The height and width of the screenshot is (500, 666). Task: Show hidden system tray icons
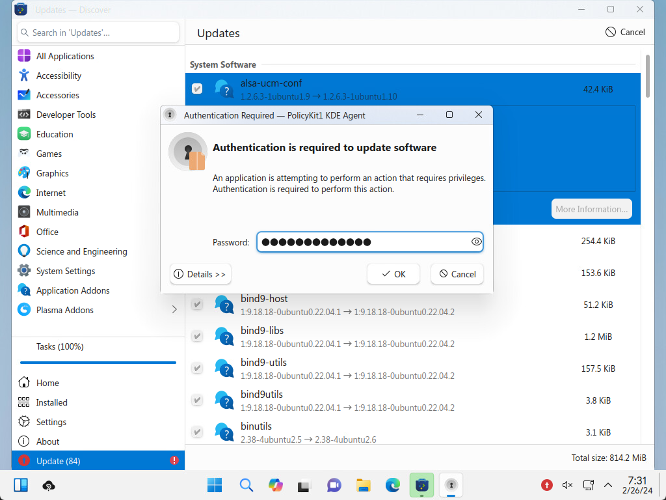(608, 485)
